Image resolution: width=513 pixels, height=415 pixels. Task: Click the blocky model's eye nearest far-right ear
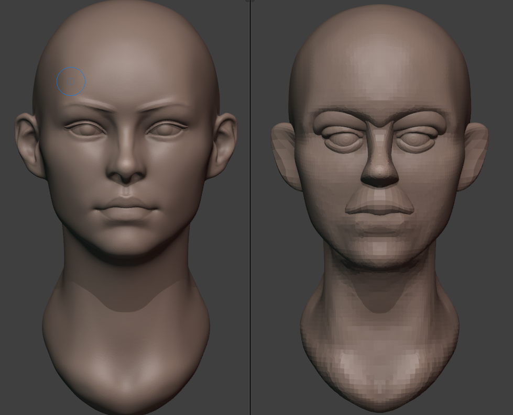pyautogui.click(x=417, y=140)
